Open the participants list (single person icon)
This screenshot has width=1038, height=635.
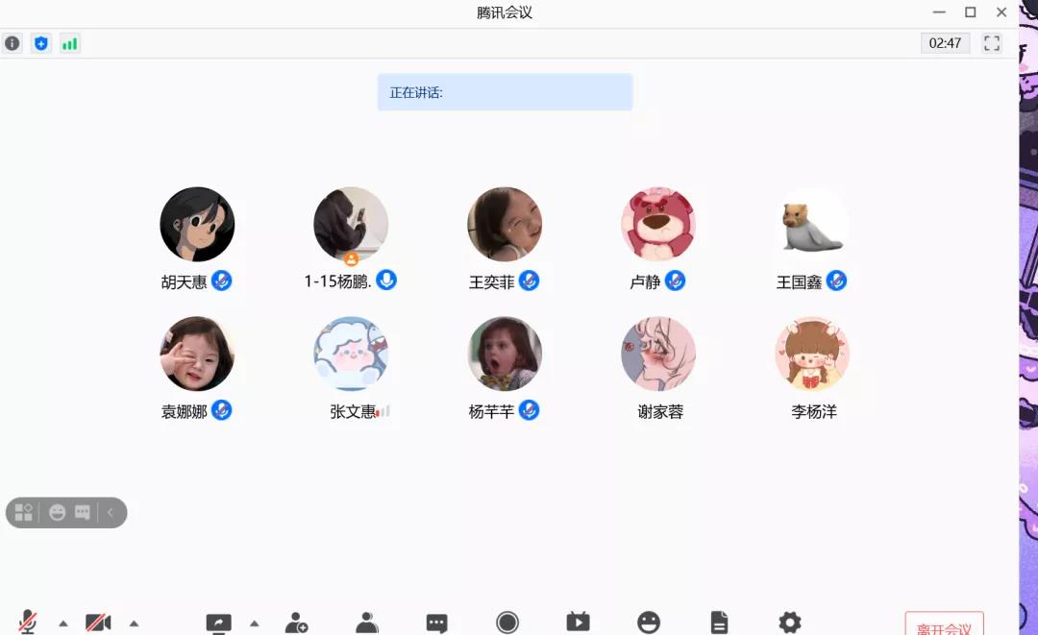pos(367,623)
